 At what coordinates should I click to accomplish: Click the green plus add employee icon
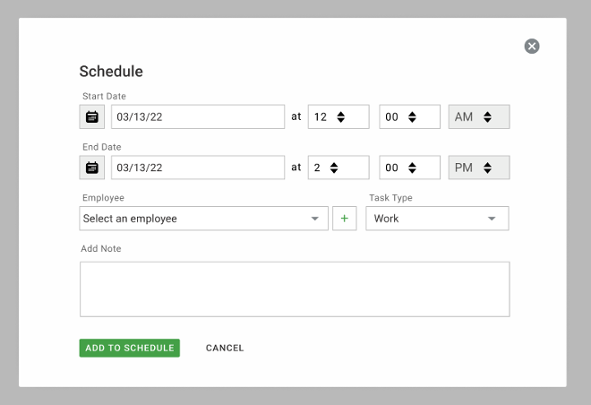click(x=345, y=219)
